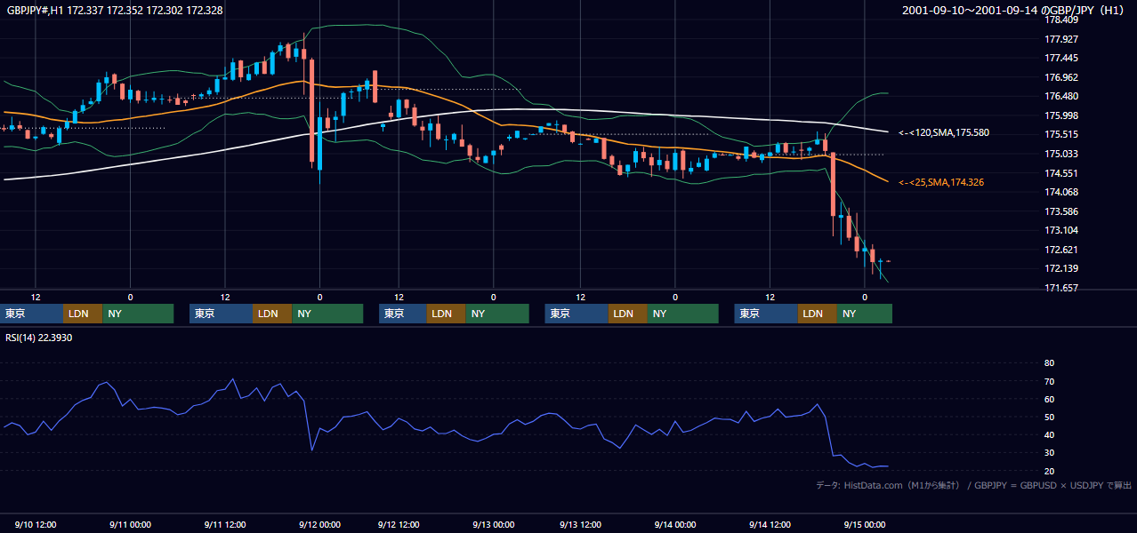Click the 177.927 price axis value
1137x533 pixels.
1061,39
